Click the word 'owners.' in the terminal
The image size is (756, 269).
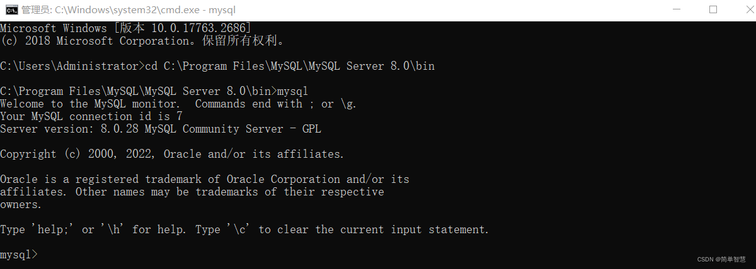point(21,204)
